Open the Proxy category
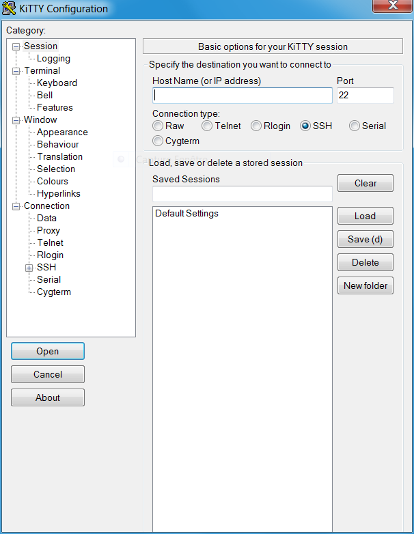The height and width of the screenshot is (534, 414). click(x=49, y=231)
